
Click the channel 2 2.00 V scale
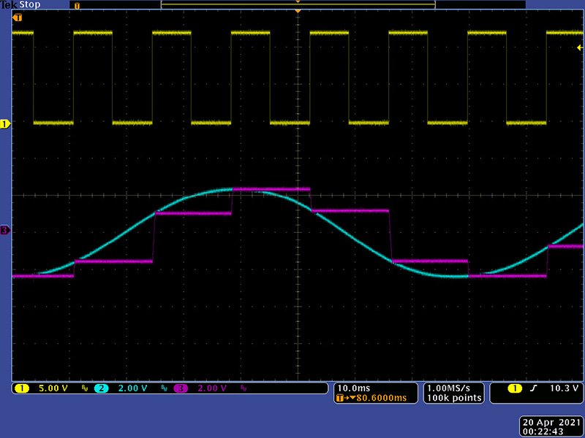click(132, 388)
